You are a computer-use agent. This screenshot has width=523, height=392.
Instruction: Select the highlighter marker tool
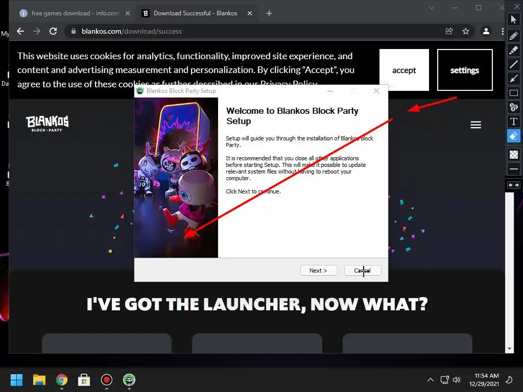(x=514, y=50)
